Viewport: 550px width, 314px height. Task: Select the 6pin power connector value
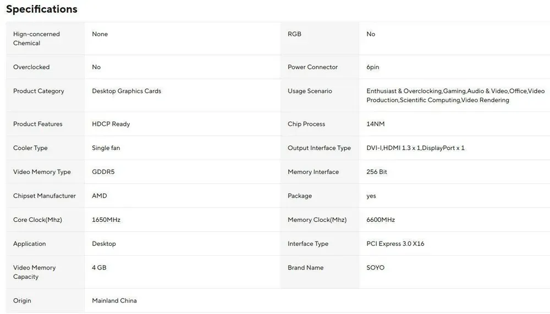click(373, 67)
